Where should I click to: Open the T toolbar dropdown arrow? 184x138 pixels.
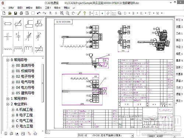[x=153, y=13]
